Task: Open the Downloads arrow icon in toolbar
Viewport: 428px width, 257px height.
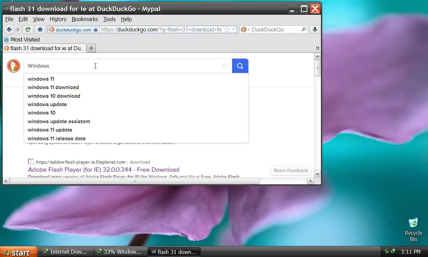Action: click(x=315, y=29)
